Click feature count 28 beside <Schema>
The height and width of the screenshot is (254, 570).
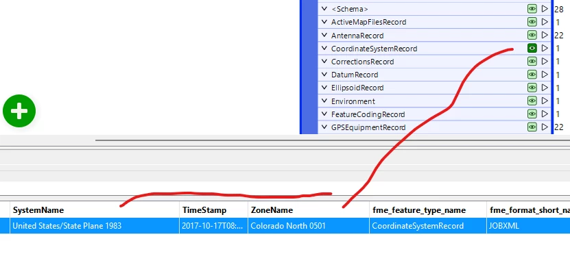click(x=559, y=10)
